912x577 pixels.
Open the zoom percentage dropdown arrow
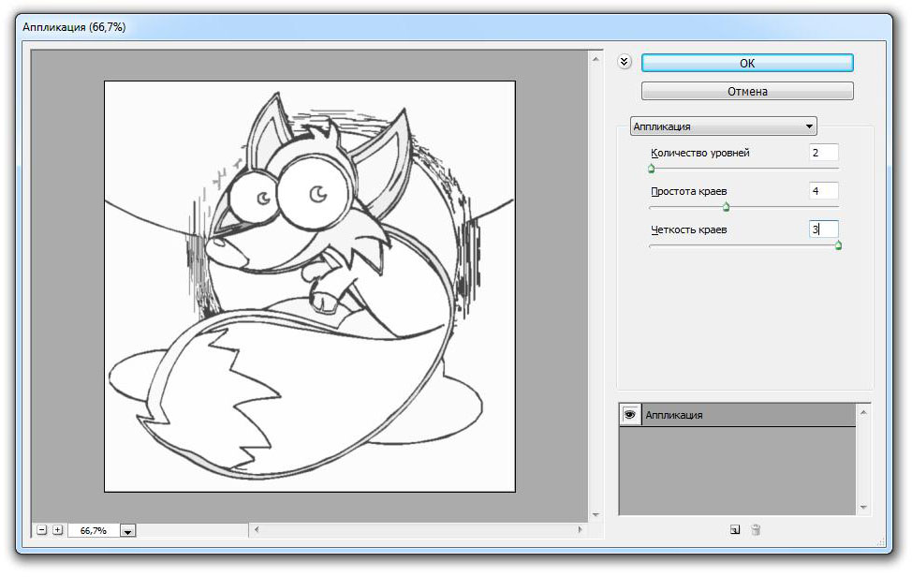(x=128, y=530)
